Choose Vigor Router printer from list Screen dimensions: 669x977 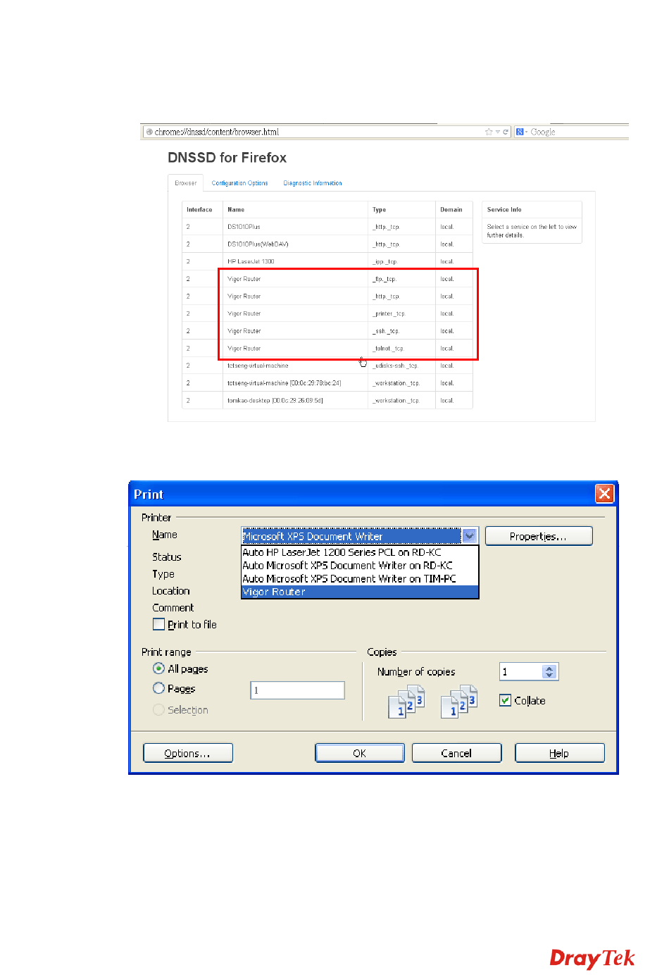pos(360,592)
